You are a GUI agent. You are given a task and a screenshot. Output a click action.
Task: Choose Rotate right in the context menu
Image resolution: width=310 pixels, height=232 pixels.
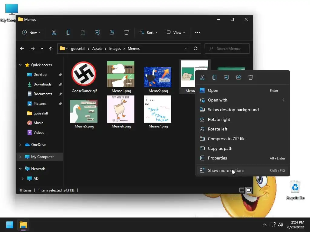tap(242, 119)
